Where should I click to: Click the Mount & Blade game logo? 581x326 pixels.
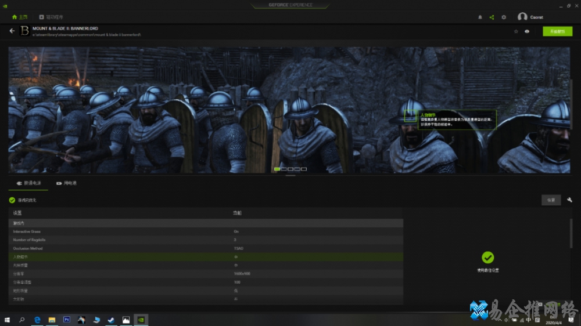click(24, 31)
